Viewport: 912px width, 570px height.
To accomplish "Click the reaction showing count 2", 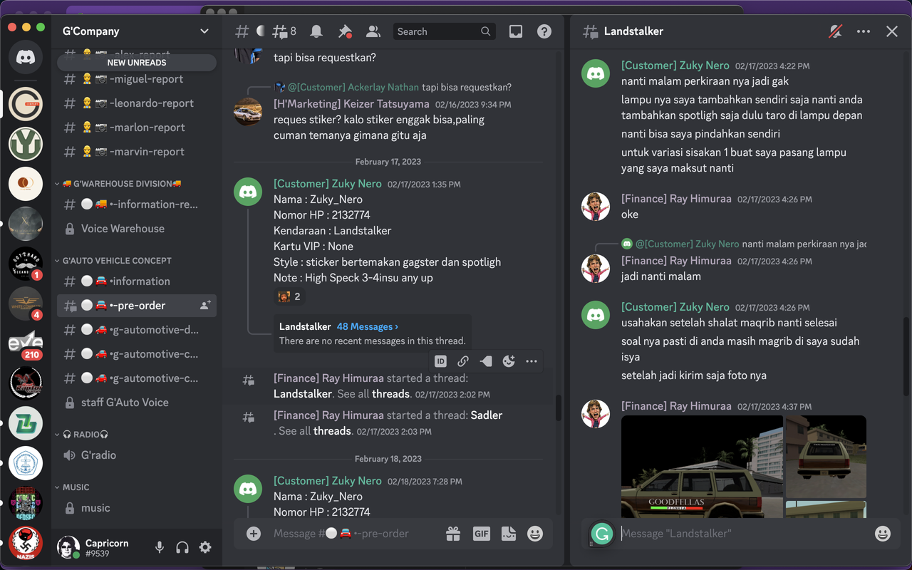I will point(289,296).
